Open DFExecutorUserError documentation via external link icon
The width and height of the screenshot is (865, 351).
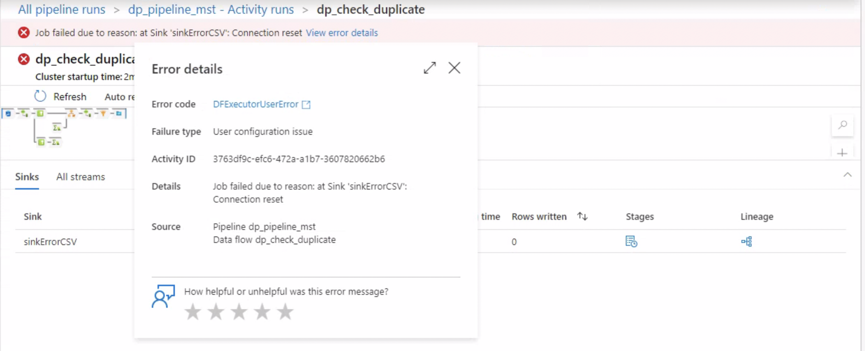click(306, 104)
